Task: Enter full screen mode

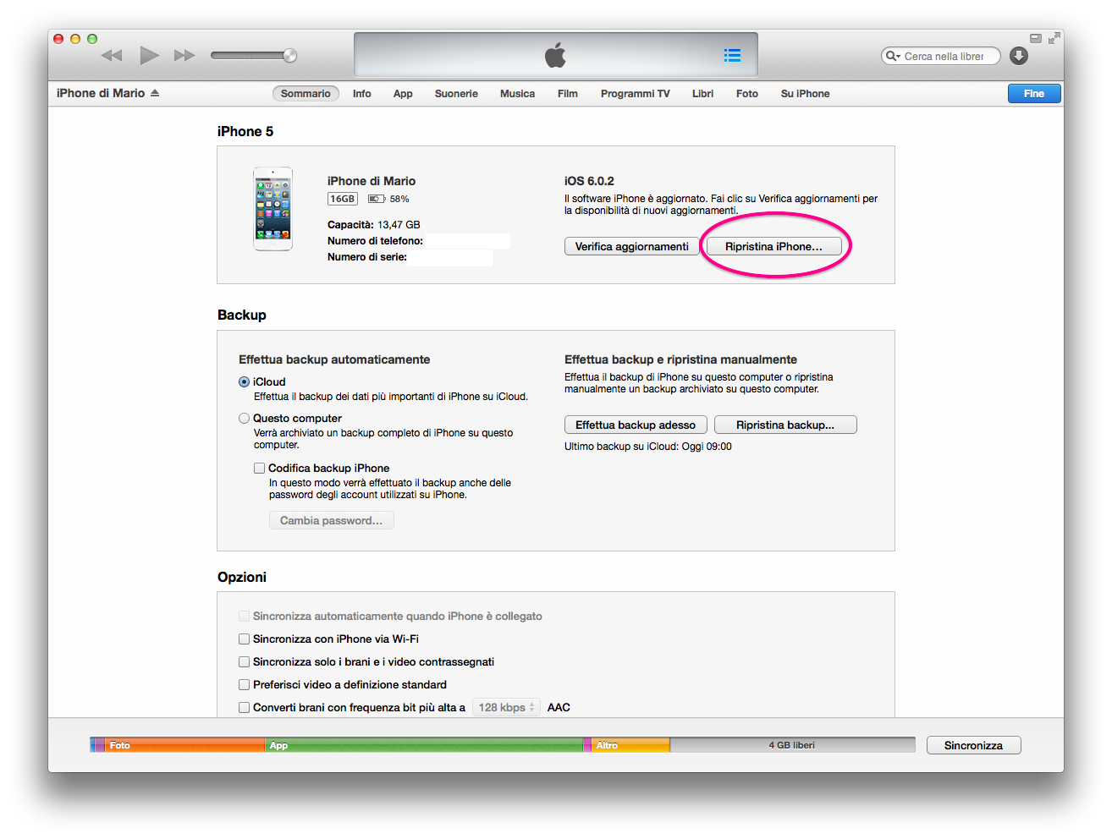Action: [x=1054, y=39]
